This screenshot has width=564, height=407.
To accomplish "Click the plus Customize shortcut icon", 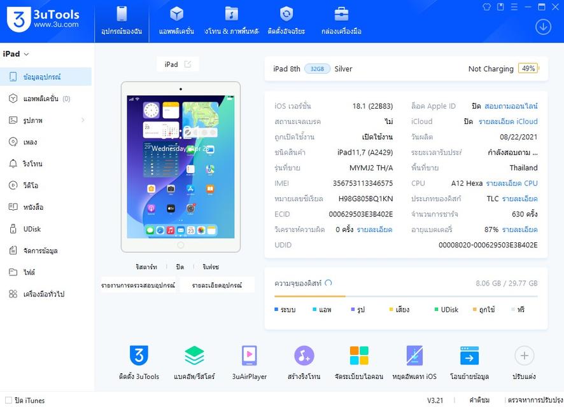I will (x=525, y=355).
